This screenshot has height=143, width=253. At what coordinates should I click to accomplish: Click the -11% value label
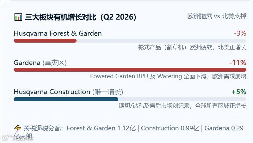(238, 63)
